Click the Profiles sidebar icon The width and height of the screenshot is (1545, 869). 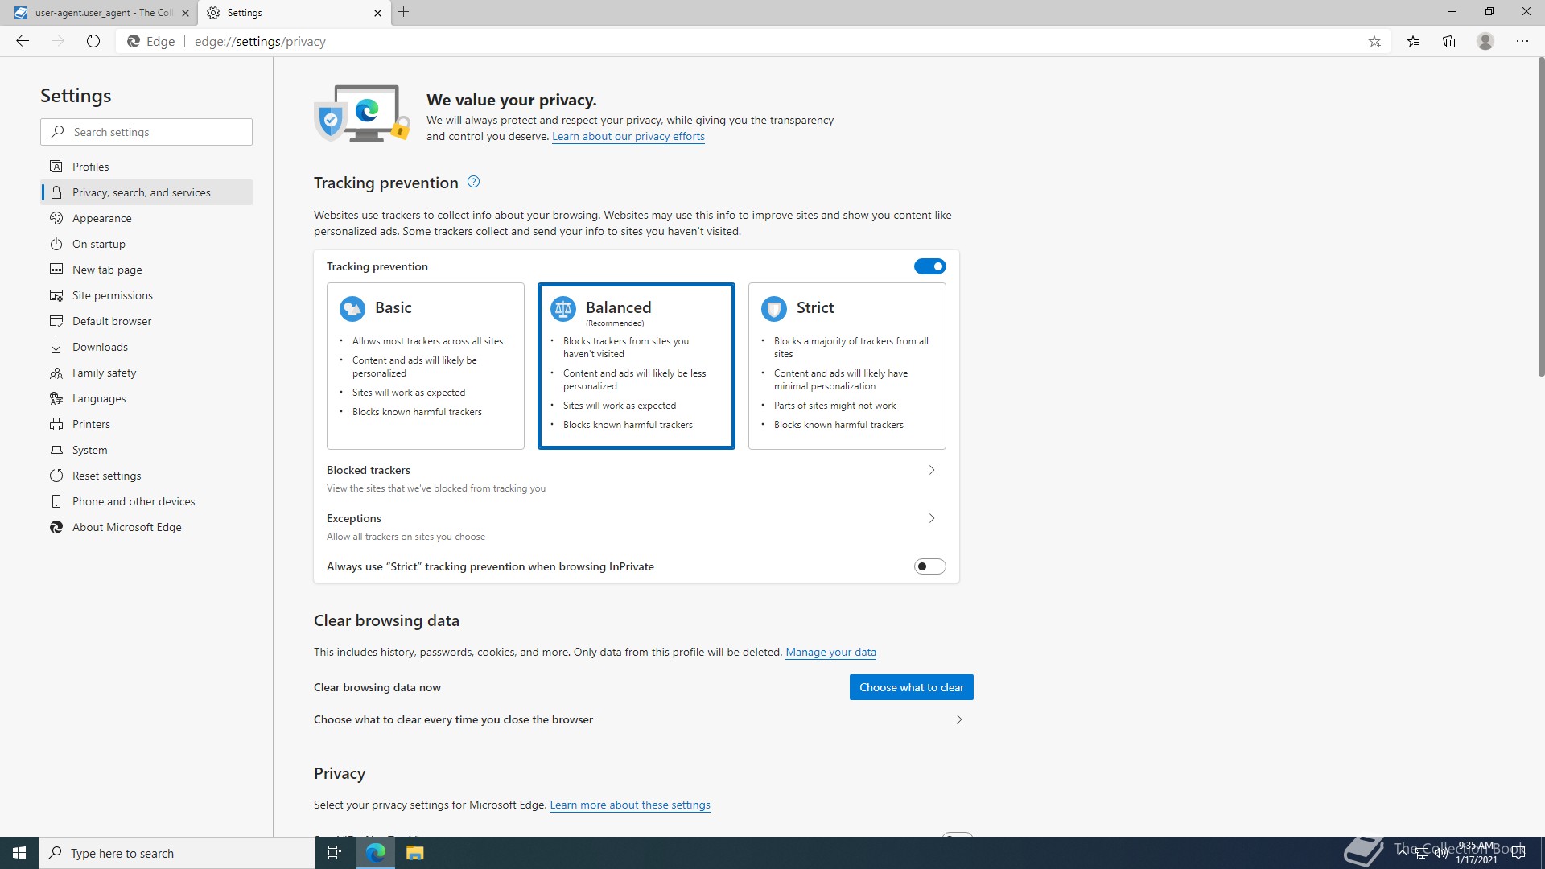click(x=56, y=167)
